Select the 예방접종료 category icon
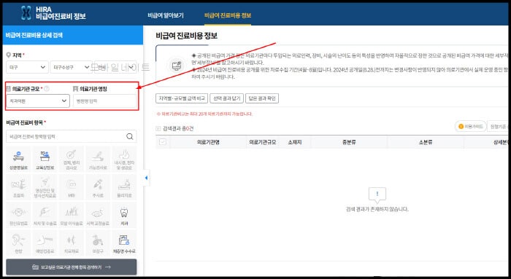Viewport: 511px width, 279px height. pos(45,243)
